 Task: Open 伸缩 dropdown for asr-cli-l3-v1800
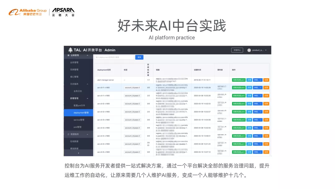[258, 120]
